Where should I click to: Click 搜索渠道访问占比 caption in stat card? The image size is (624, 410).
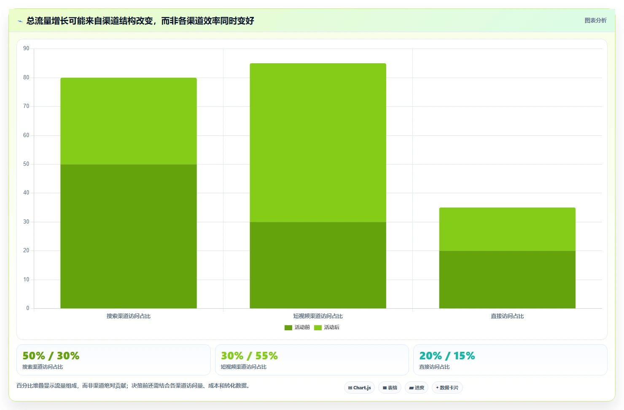pos(43,367)
